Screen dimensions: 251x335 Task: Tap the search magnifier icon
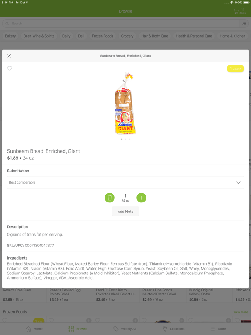click(7, 24)
